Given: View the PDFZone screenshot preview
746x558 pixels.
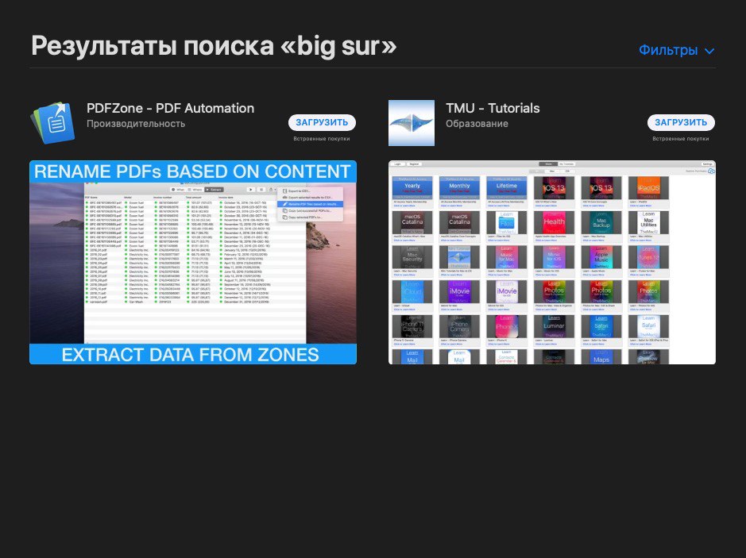Looking at the screenshot, I should [193, 263].
